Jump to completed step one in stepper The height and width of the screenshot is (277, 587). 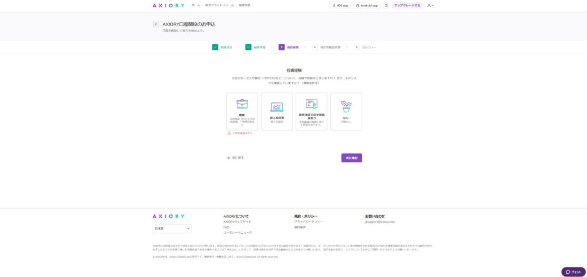point(215,47)
